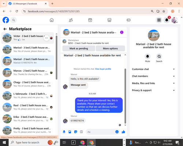
Task: Install app icon in address bar
Action: pyautogui.click(x=158, y=11)
